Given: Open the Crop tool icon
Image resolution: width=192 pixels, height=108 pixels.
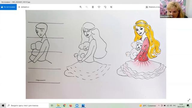Looking at the screenshot, I should coord(111,7).
